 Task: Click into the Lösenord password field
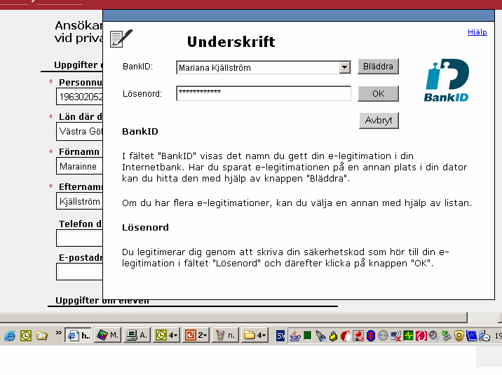(264, 93)
